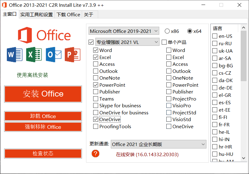This screenshot has width=249, height=174.
Task: Click the Outlook app icon in the logo
Action: [x=54, y=55]
